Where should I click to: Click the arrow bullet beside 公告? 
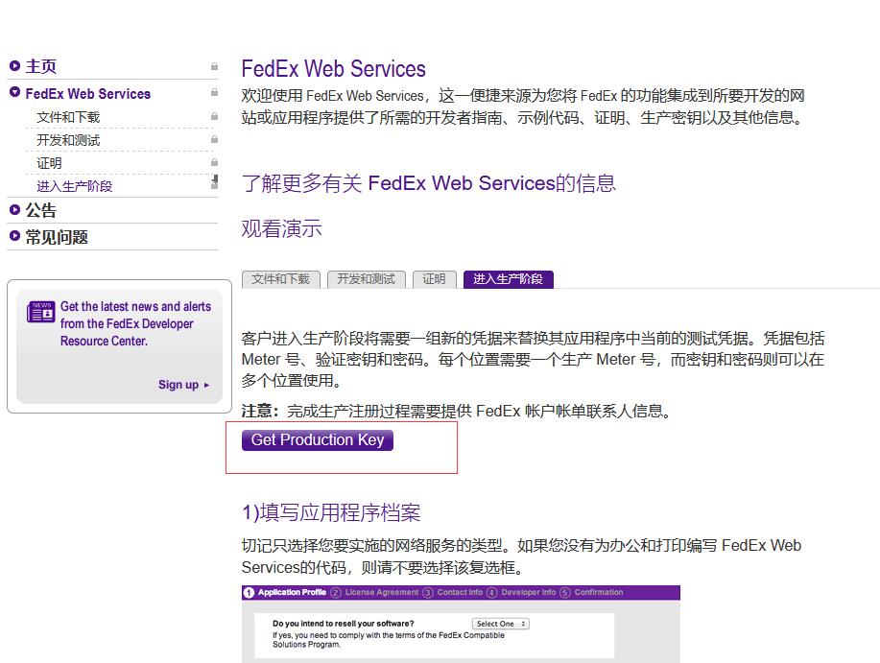[x=14, y=210]
